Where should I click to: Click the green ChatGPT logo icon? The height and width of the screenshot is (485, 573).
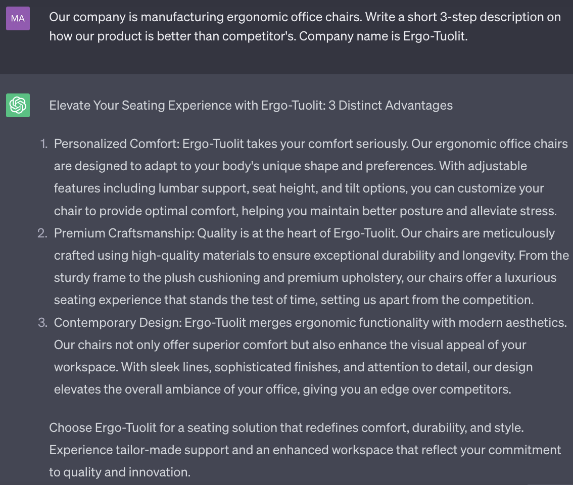(18, 105)
